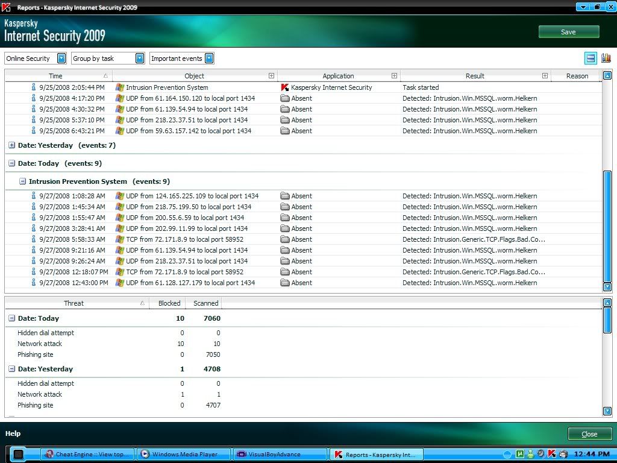The height and width of the screenshot is (463, 617).
Task: Collapse Date: Yesterday in the Threat panel
Action: pos(12,369)
